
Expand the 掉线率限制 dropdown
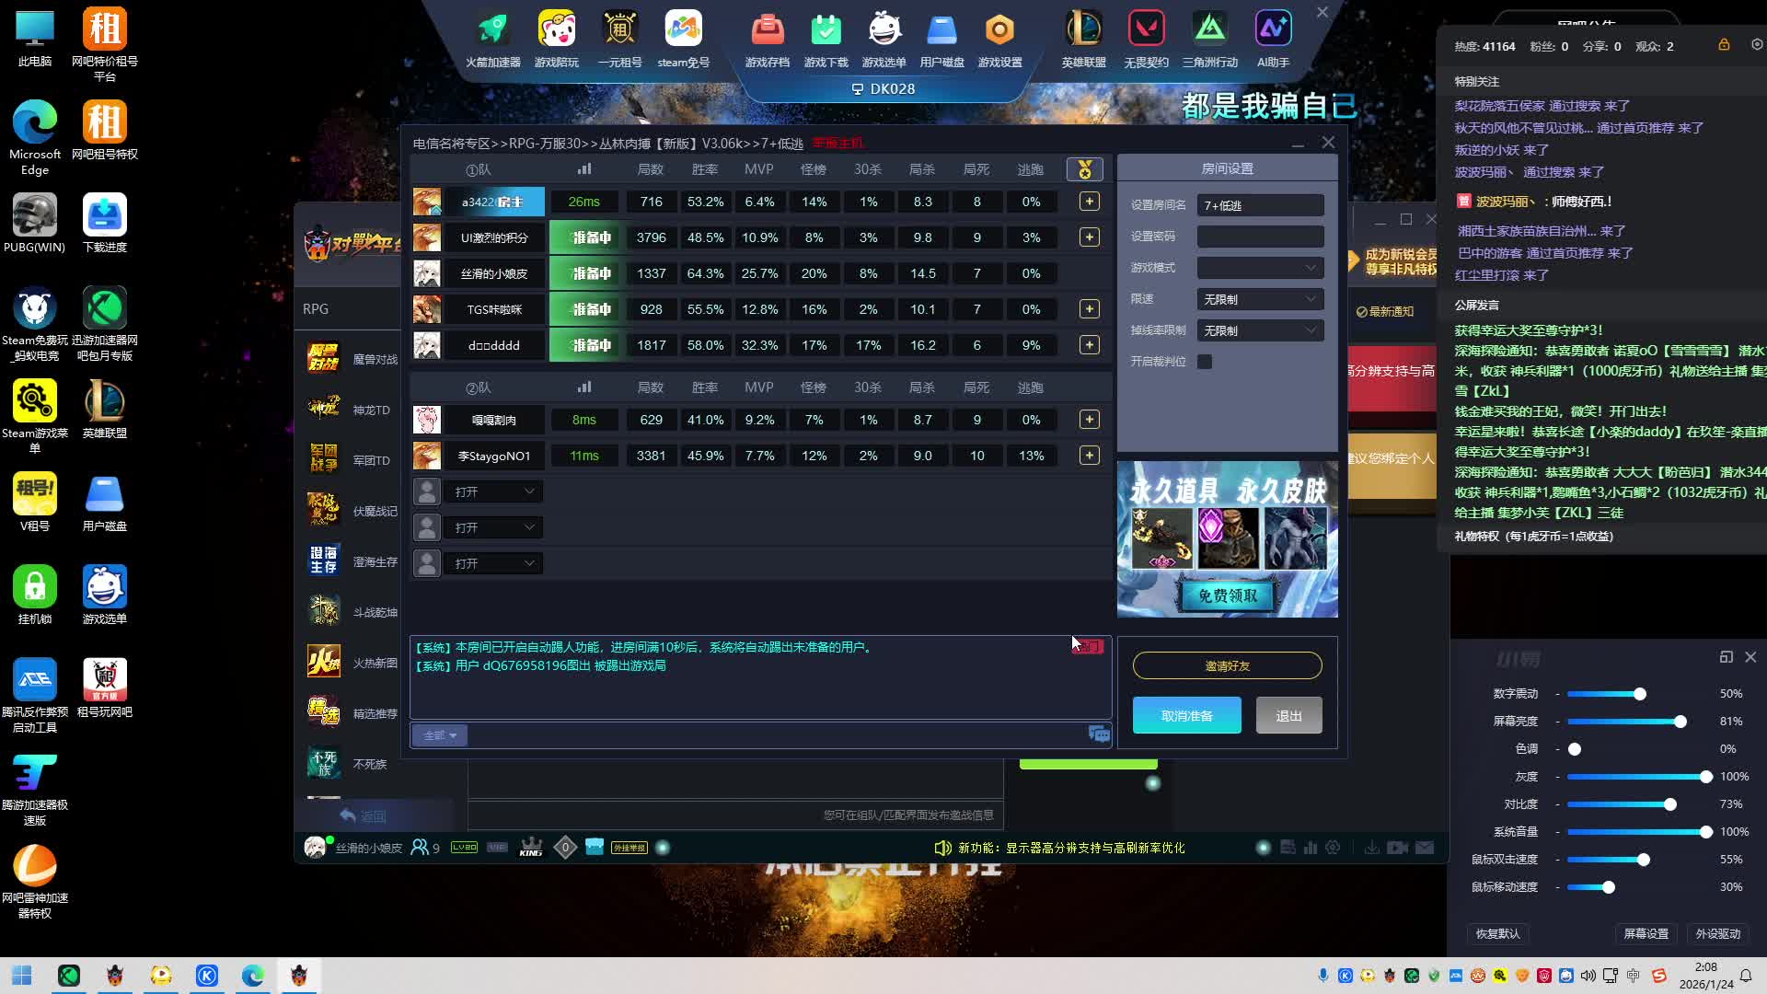(1260, 330)
